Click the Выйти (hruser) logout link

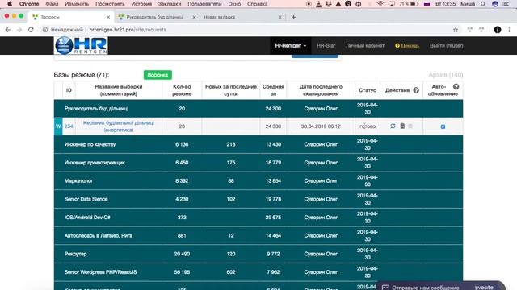tap(446, 45)
